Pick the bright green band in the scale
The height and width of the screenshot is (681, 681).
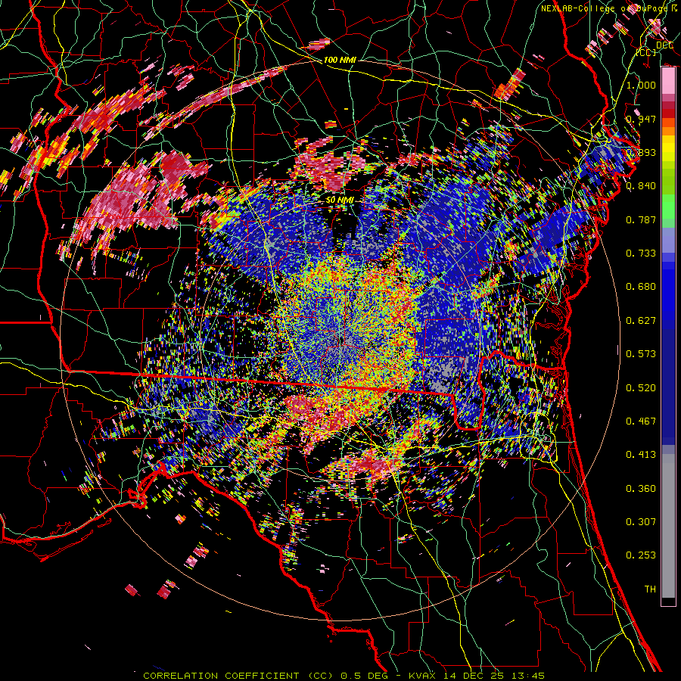[668, 205]
